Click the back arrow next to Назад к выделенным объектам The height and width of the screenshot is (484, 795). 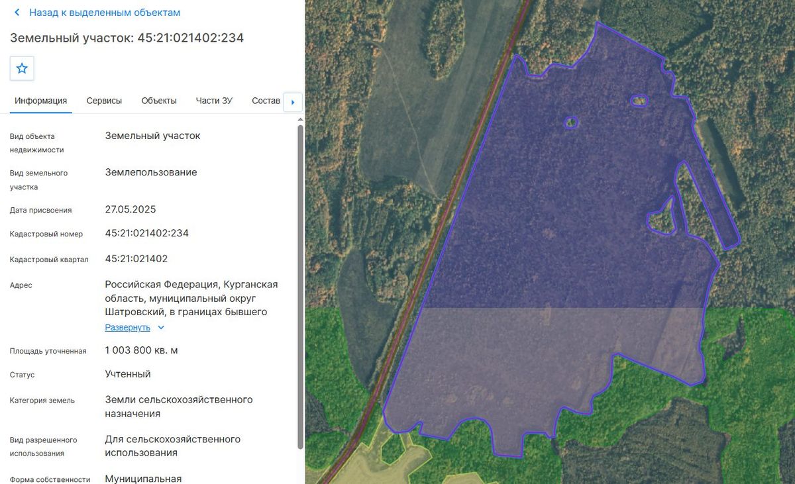17,13
